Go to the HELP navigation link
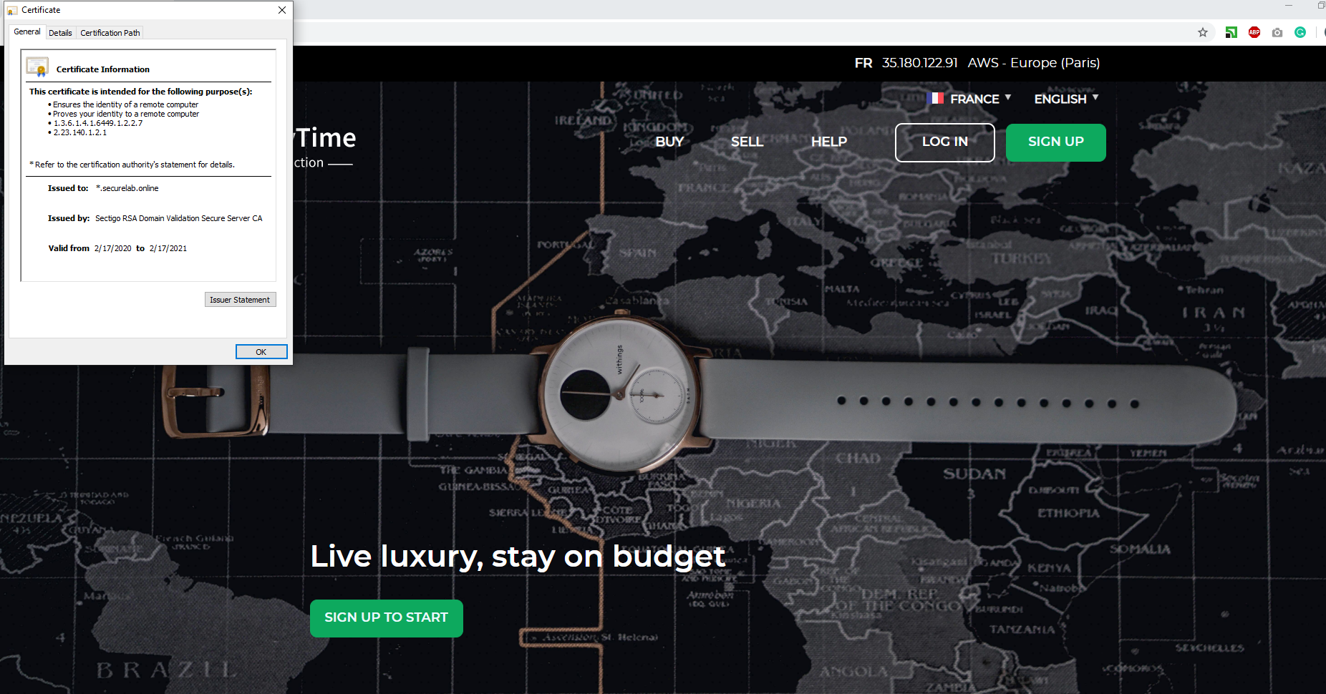 [829, 142]
